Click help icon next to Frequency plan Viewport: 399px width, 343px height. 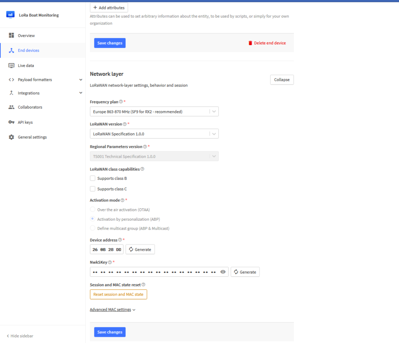coord(121,102)
